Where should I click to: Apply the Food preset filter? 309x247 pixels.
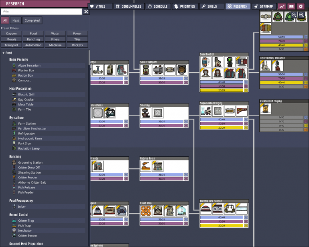(33, 34)
